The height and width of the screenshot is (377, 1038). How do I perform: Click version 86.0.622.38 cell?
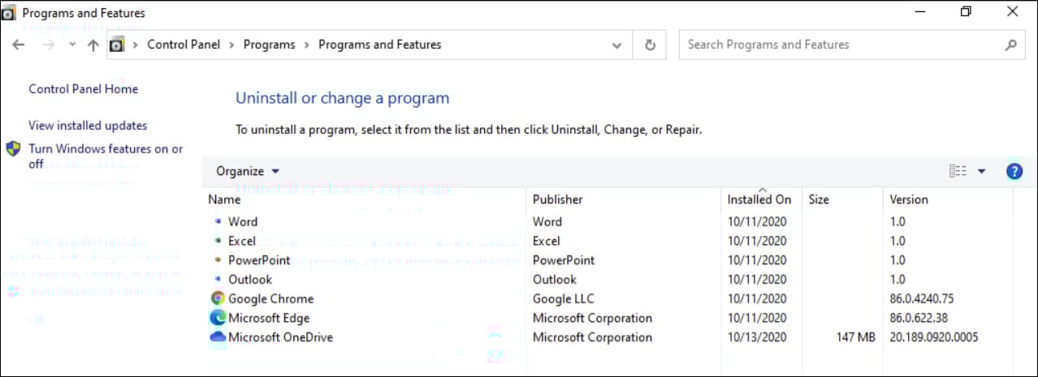tap(919, 319)
